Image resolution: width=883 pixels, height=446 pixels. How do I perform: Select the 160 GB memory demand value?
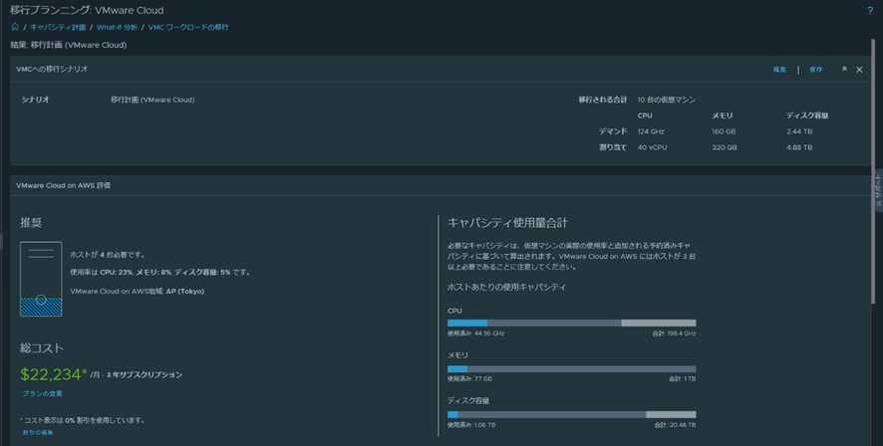724,131
